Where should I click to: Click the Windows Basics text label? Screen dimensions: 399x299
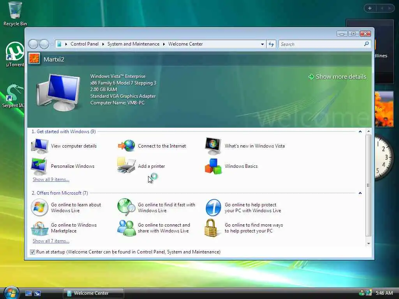tap(241, 166)
